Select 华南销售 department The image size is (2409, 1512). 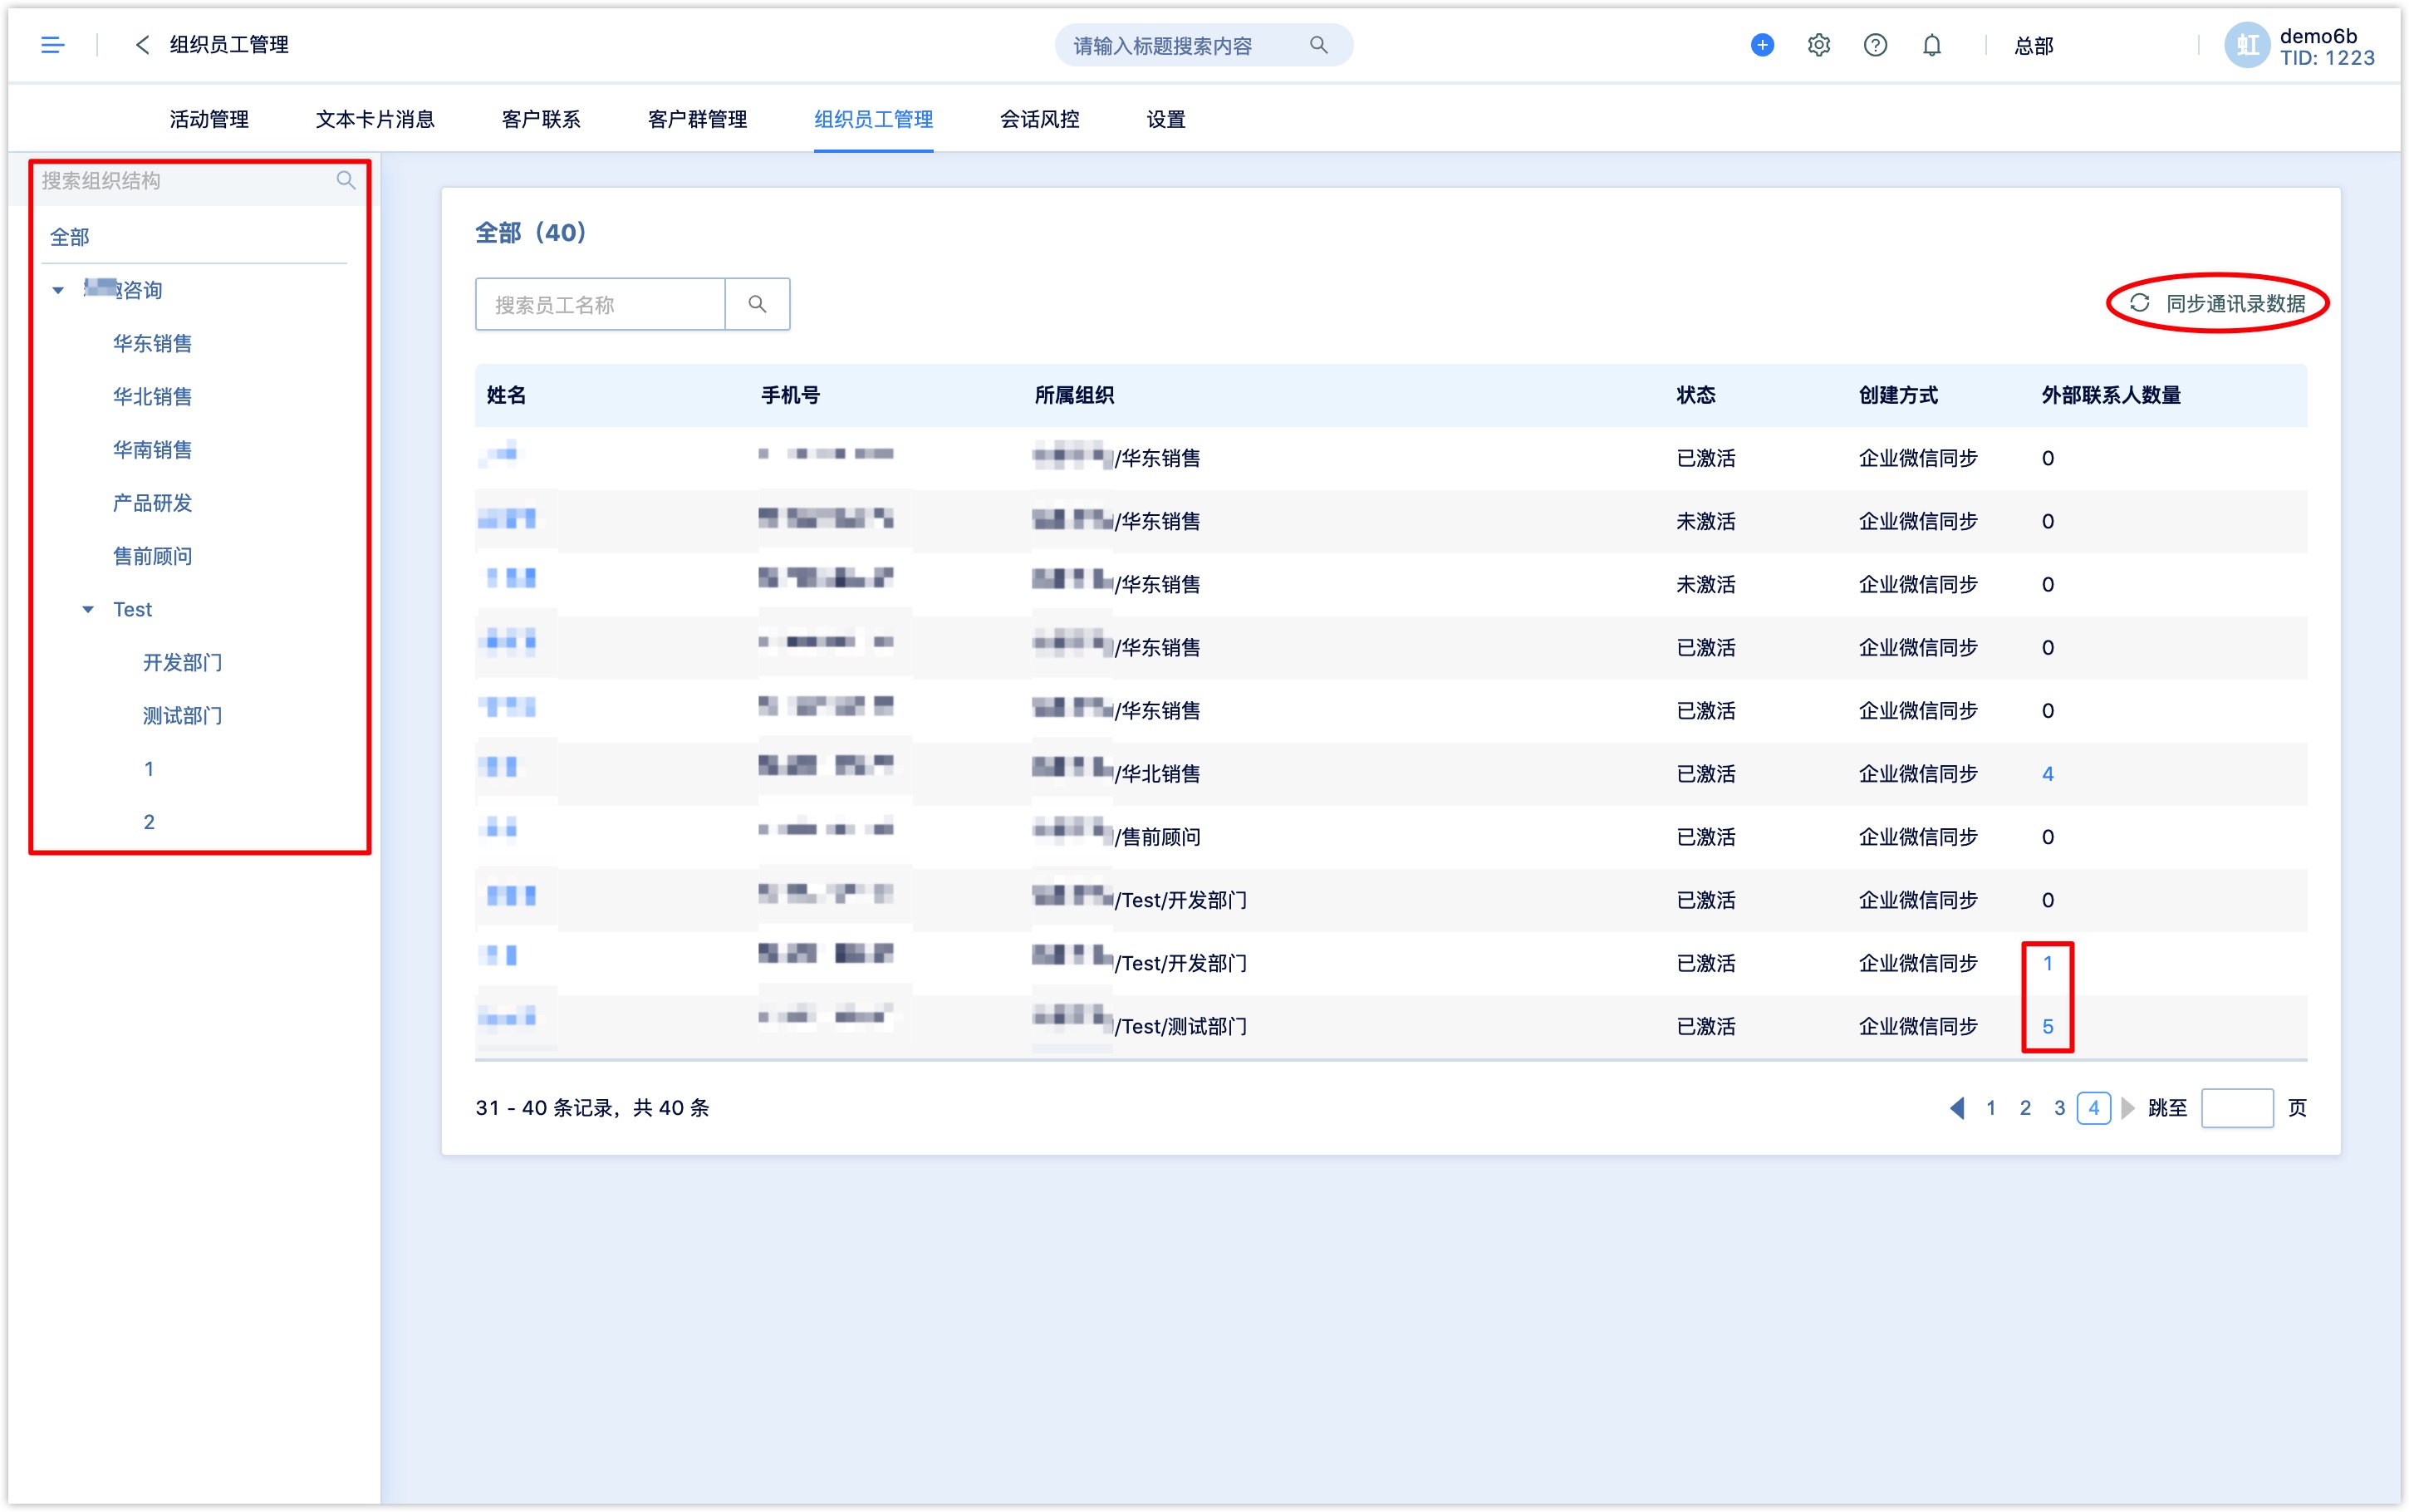click(x=152, y=449)
